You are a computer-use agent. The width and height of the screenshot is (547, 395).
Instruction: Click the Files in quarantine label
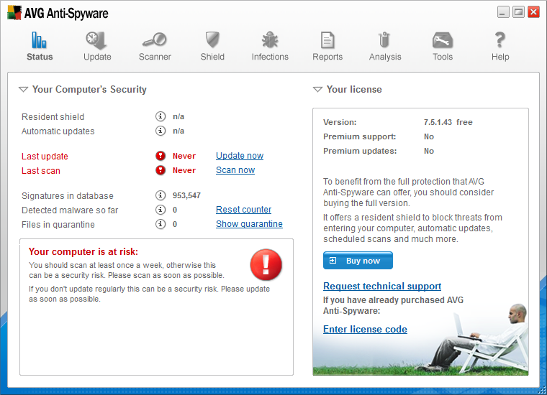coord(58,225)
